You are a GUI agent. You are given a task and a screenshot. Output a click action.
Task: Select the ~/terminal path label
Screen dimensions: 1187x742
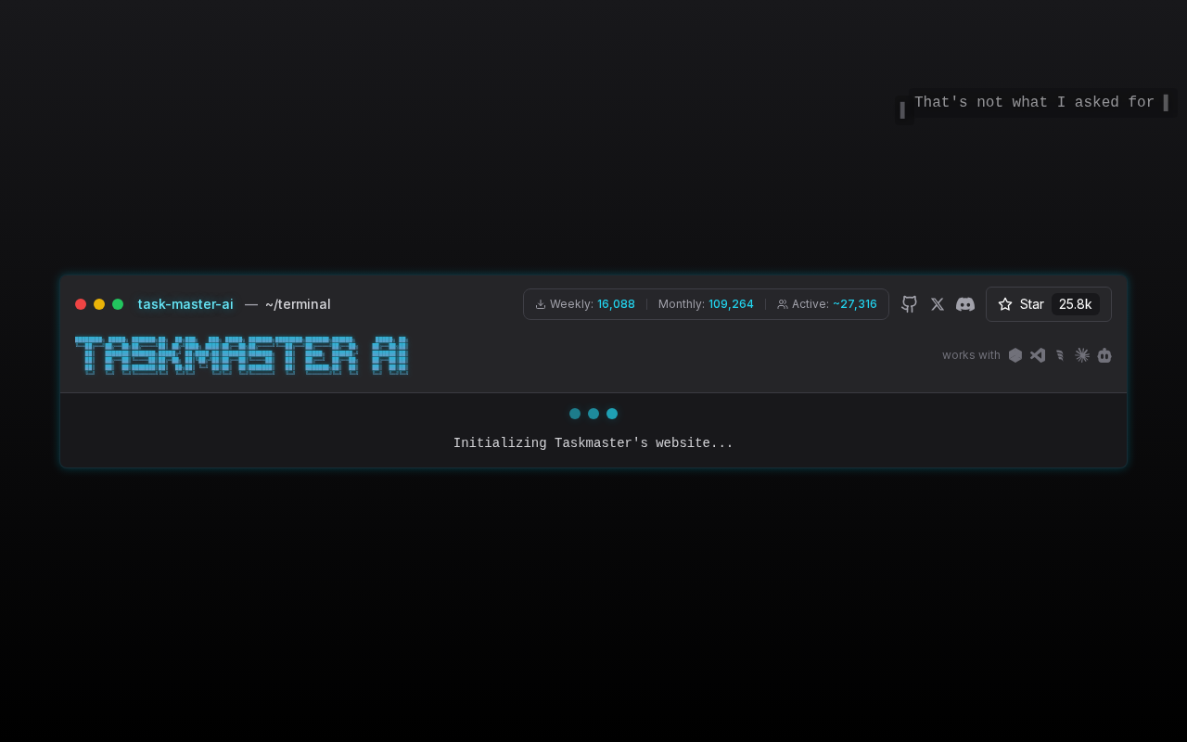[x=298, y=303]
